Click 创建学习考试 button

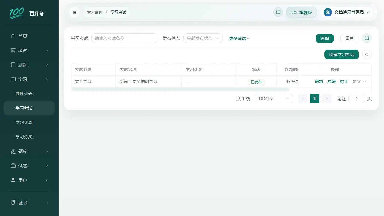click(342, 55)
